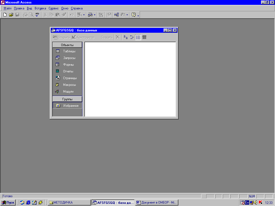The height and width of the screenshot is (206, 275).
Task: Switch to Large Icons view
Action: [126, 37]
